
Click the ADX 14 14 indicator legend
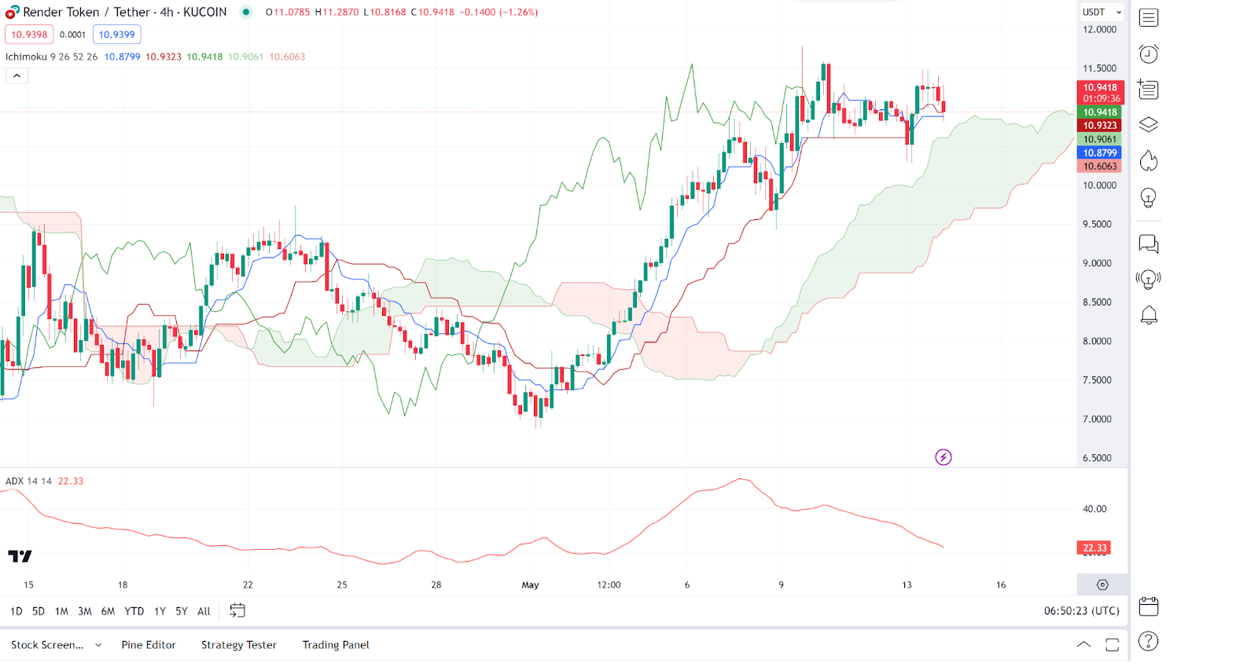pyautogui.click(x=28, y=481)
